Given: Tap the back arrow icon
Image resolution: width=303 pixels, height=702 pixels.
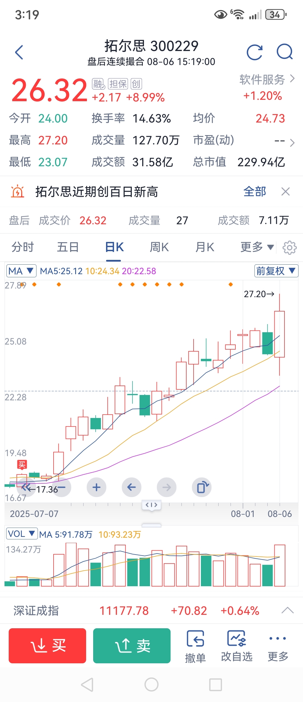Looking at the screenshot, I should (19, 52).
